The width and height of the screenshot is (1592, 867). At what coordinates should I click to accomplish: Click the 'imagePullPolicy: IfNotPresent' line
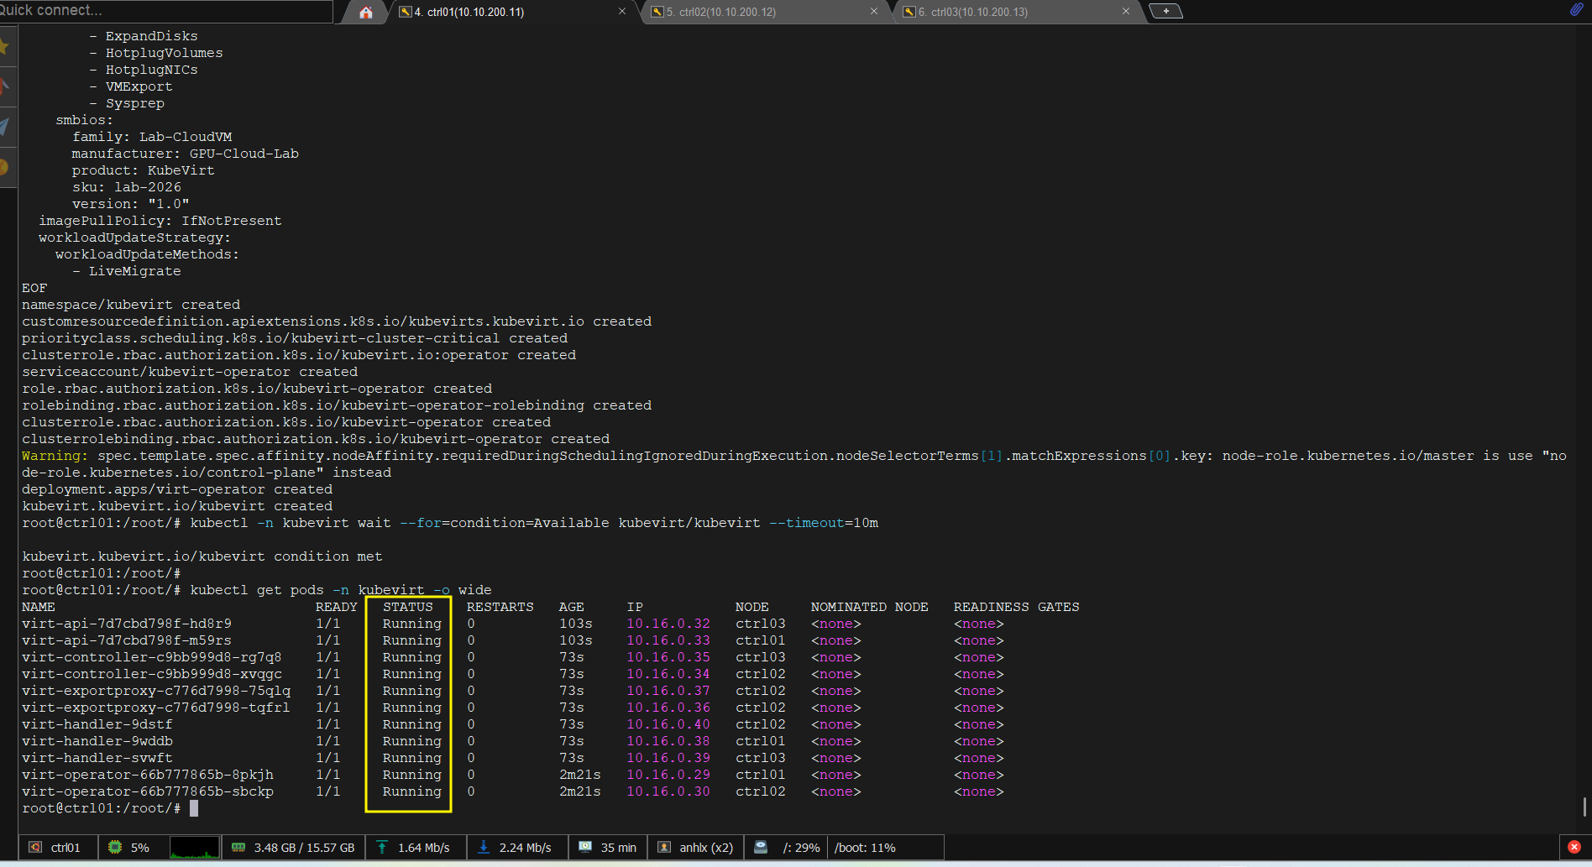[160, 221]
